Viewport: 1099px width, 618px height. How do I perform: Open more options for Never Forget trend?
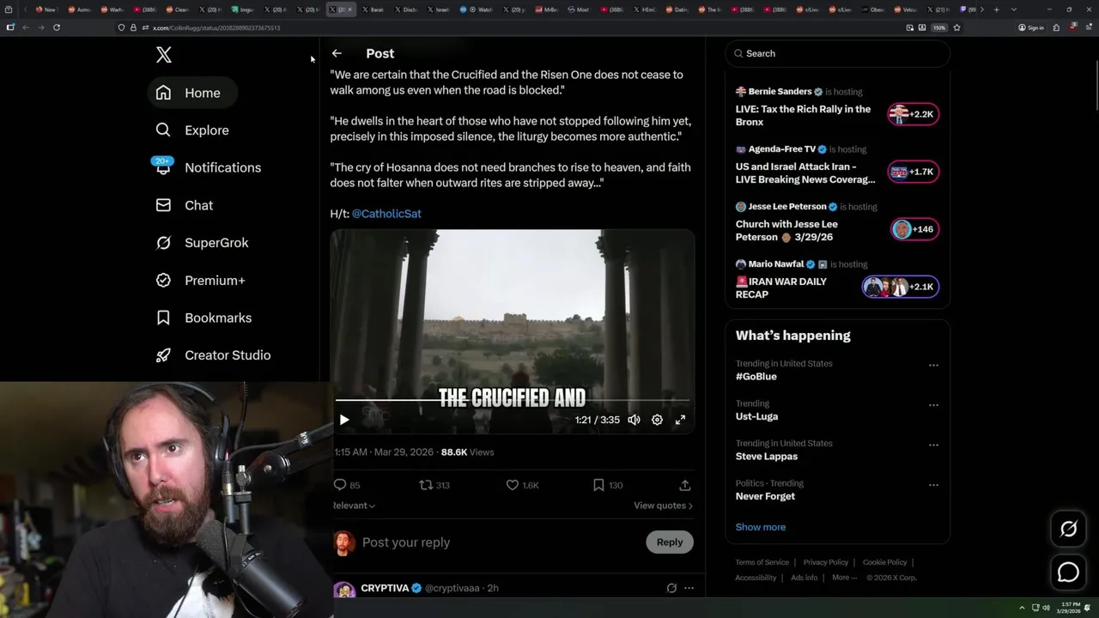pos(933,485)
